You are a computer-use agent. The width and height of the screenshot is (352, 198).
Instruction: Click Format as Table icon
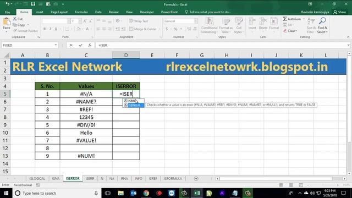[226, 21]
